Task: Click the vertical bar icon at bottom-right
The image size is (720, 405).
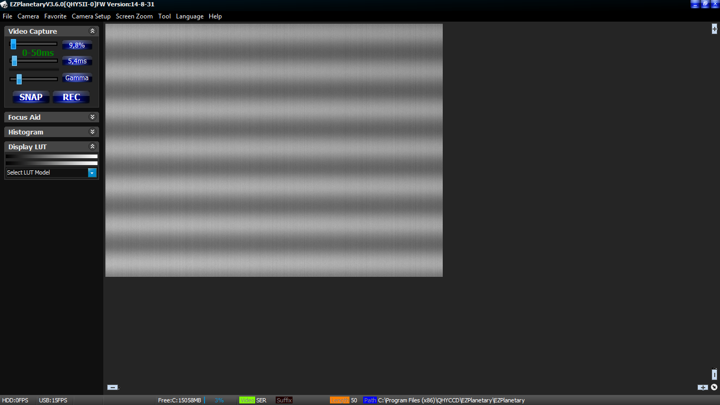Action: point(715,374)
